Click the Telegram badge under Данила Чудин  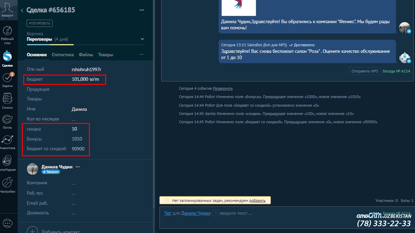(51, 172)
